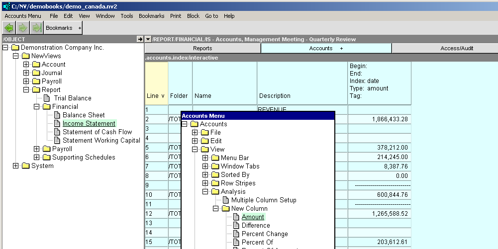498x249 pixels.
Task: Open the Trial Balance report document
Action: [x=73, y=98]
